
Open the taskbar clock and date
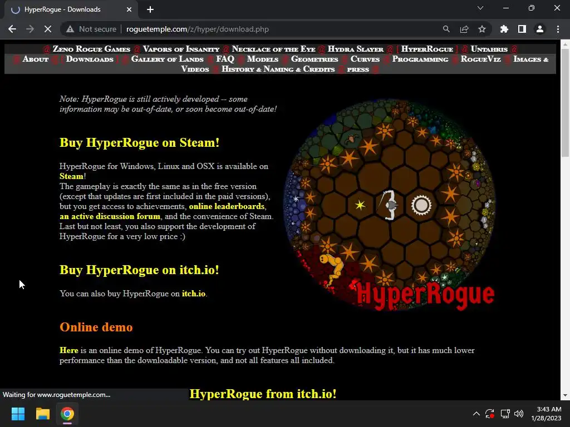[x=547, y=414]
